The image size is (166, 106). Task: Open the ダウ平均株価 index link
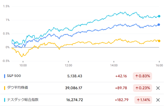point(18,87)
